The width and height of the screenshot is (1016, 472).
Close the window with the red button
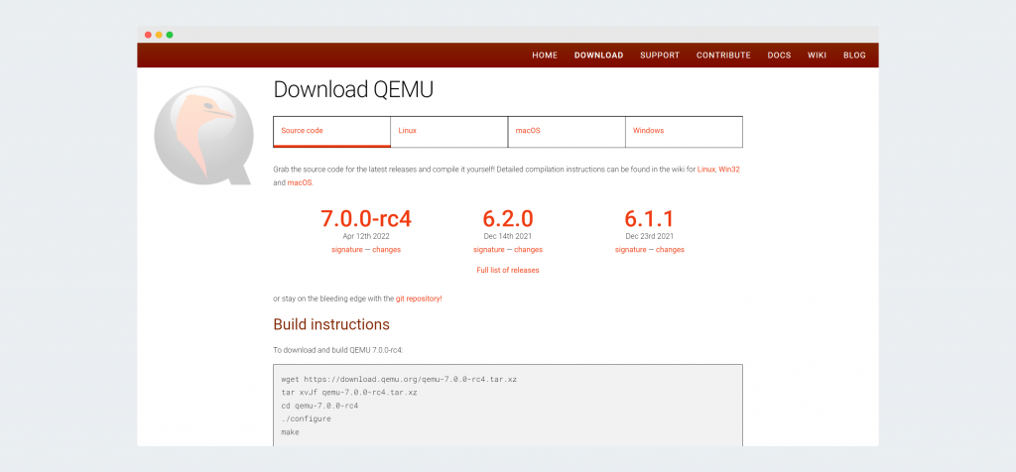[x=148, y=35]
